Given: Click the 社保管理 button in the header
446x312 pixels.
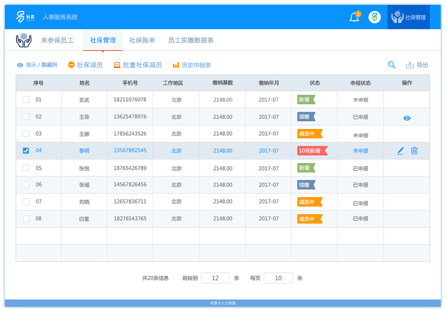Looking at the screenshot, I should (x=408, y=17).
